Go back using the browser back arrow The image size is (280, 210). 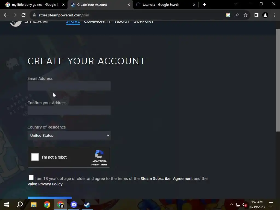click(x=6, y=15)
